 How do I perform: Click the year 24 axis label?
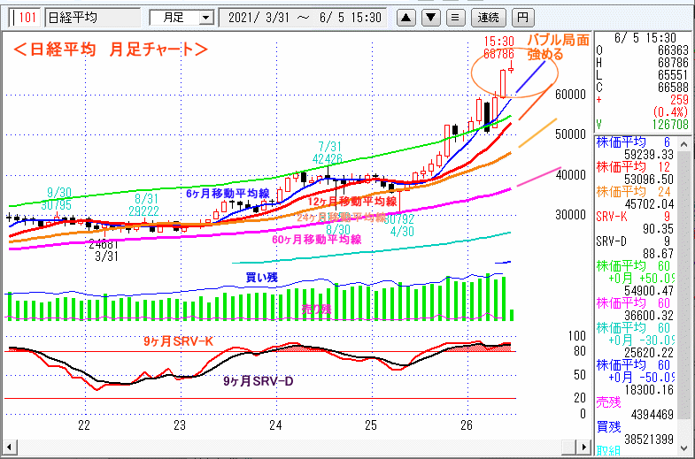coord(275,425)
